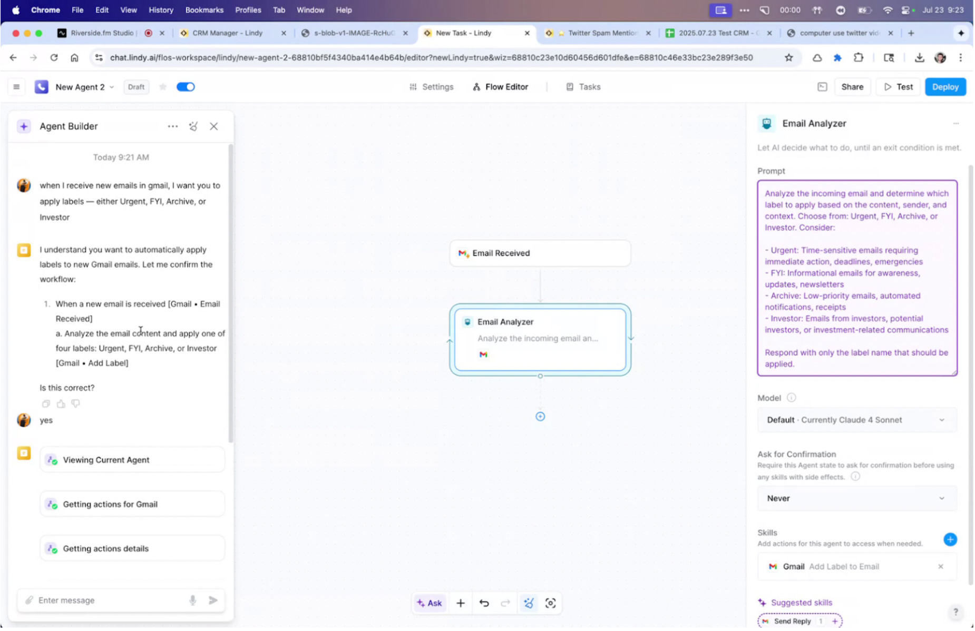
Task: Show the Model info tooltip icon
Action: 791,398
